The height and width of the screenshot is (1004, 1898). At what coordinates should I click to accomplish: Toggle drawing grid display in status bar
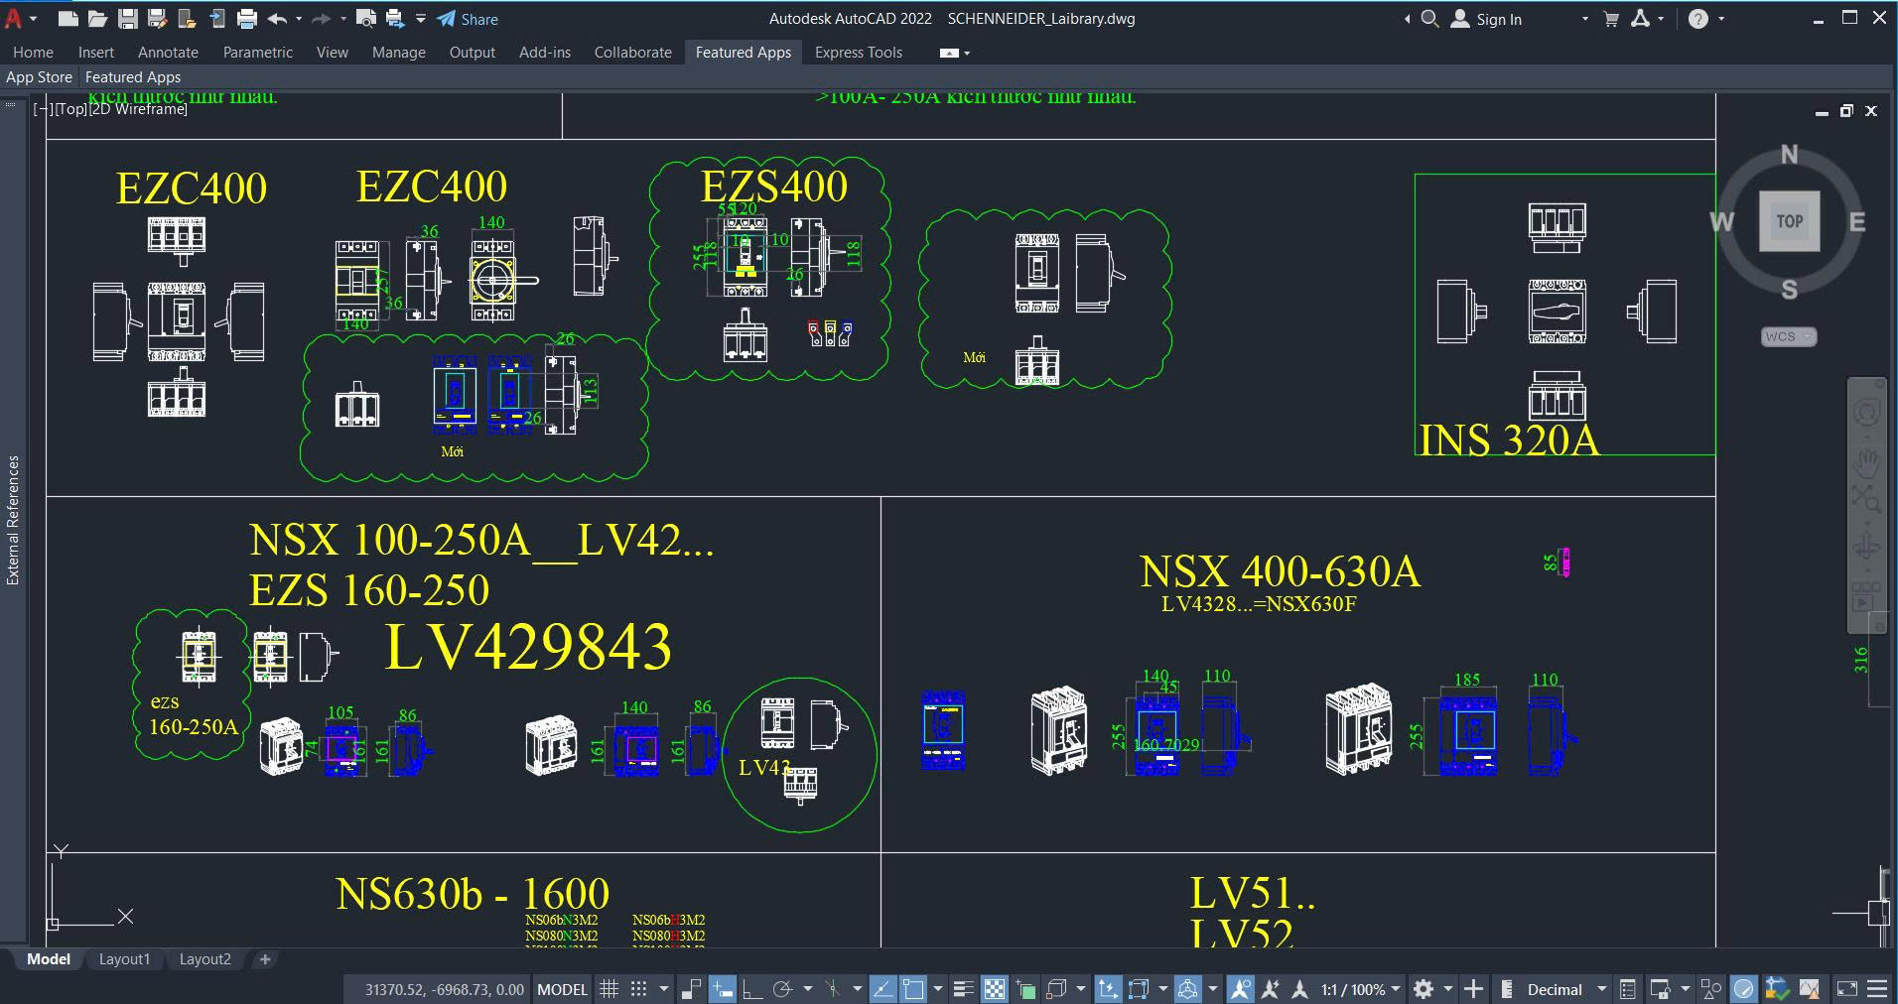(x=609, y=989)
